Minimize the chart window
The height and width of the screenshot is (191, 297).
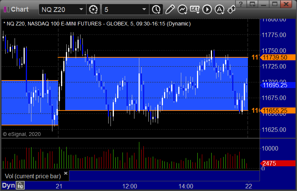pos(263,4)
